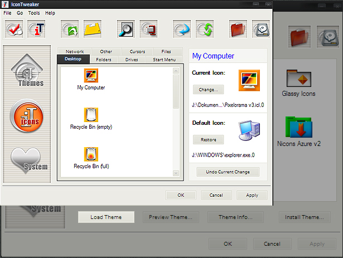Open the File menu
The width and height of the screenshot is (343, 258).
(7, 13)
